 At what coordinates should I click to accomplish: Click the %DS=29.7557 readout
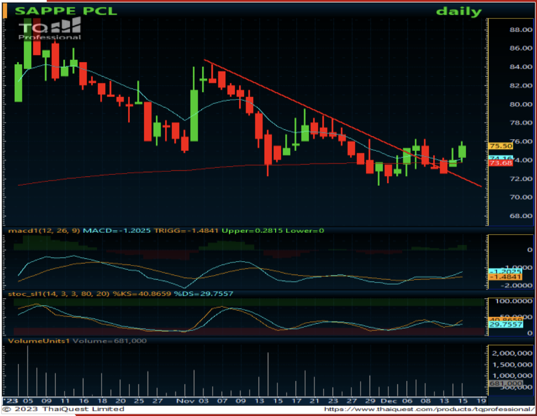tap(204, 294)
